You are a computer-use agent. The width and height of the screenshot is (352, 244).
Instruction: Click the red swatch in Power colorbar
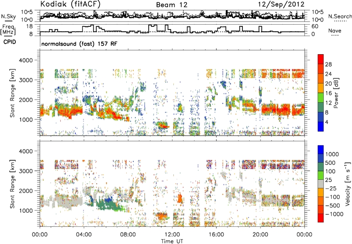[x=321, y=59]
